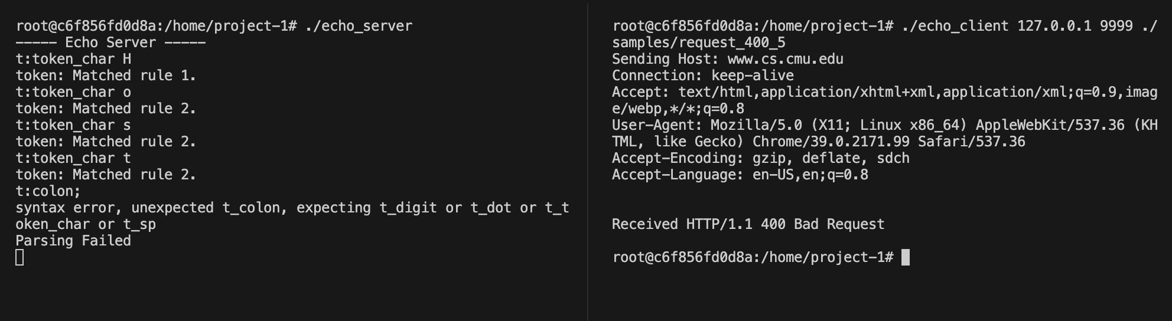Click the vertical divider between terminal panes
Screen dimensions: 1172x321
(588, 160)
